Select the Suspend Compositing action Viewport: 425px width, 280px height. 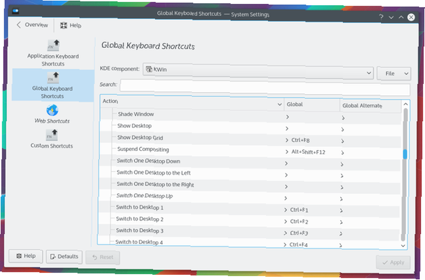click(143, 150)
